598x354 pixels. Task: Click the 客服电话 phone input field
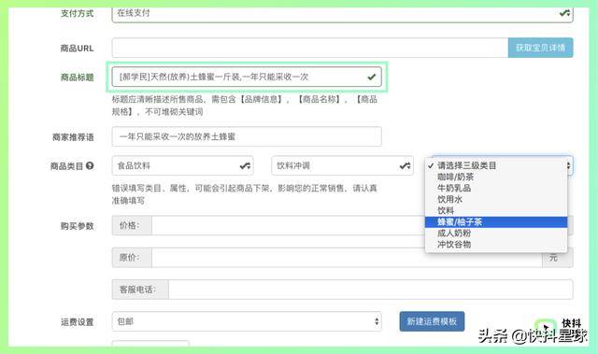coord(370,290)
